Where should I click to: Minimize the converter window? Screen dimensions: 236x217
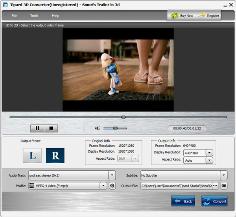(x=225, y=6)
